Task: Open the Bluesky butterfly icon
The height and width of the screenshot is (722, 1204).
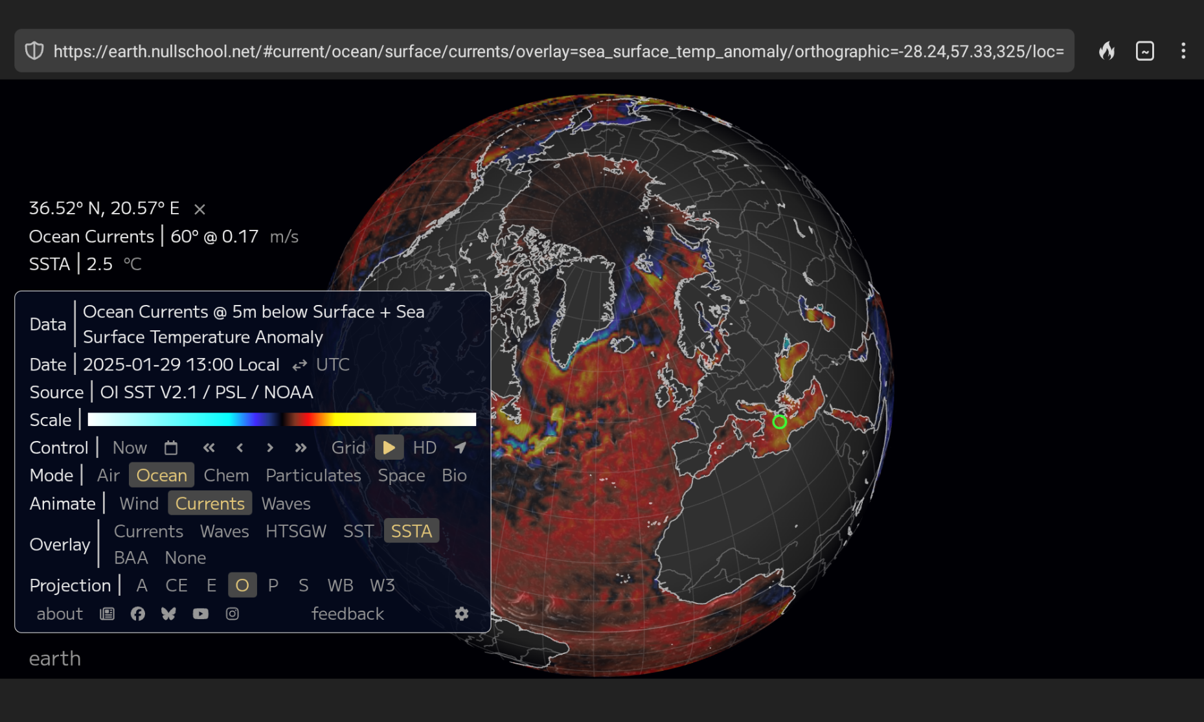Action: [168, 614]
